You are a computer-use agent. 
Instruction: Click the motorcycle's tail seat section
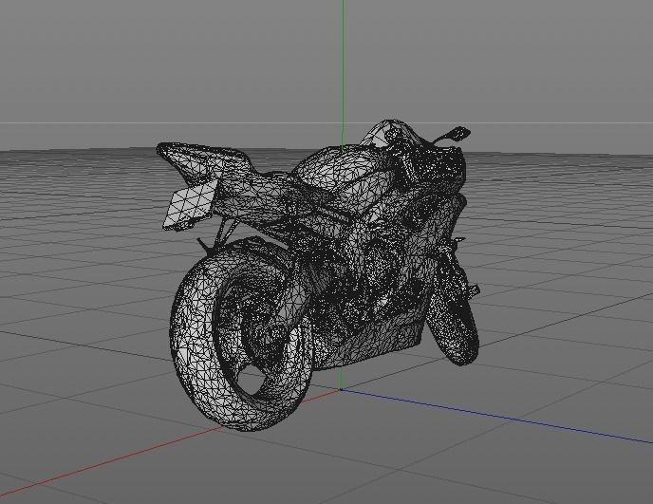pyautogui.click(x=202, y=160)
